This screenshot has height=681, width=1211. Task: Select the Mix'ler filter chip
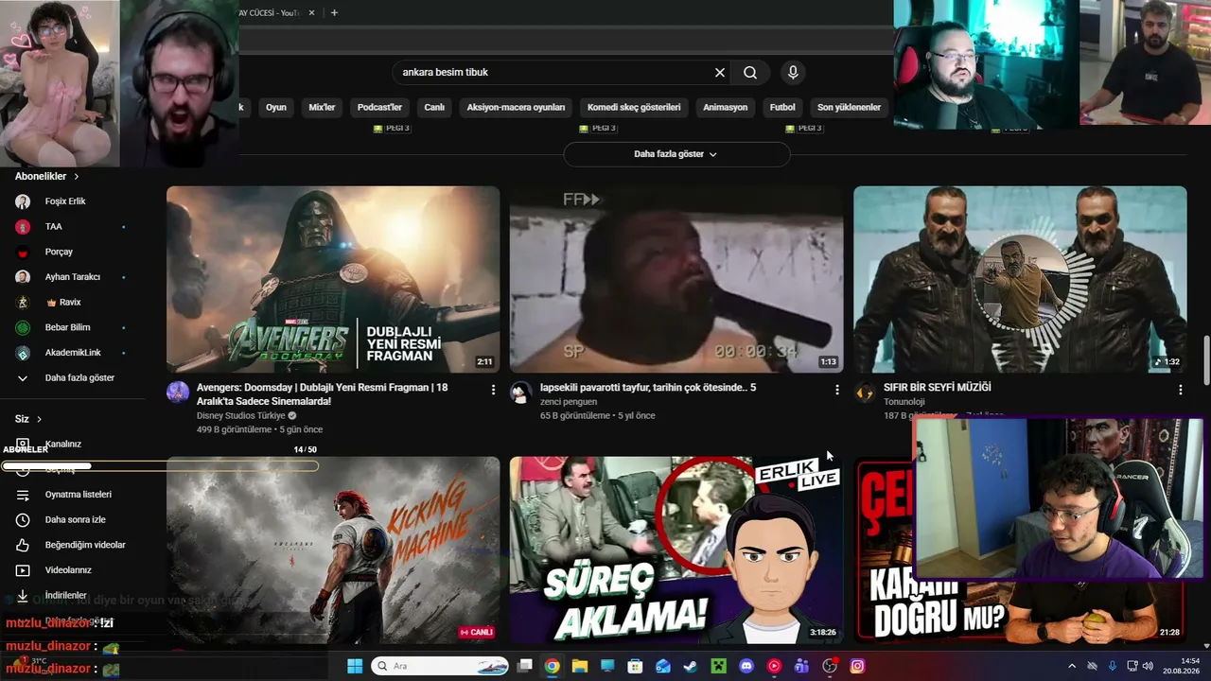pos(323,107)
